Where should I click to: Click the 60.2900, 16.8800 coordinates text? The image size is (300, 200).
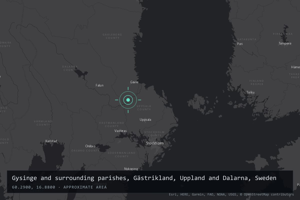point(33,187)
